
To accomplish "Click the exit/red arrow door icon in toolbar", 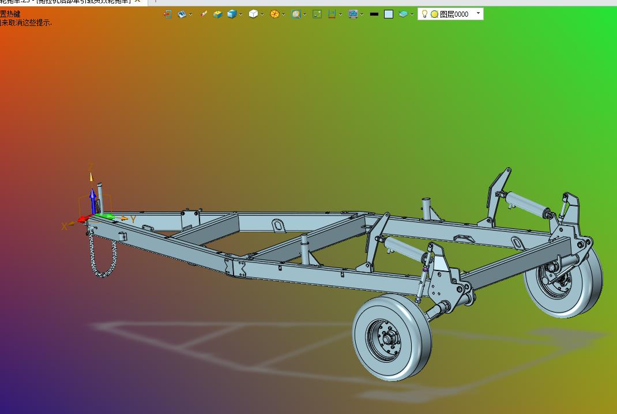I will pyautogui.click(x=168, y=14).
